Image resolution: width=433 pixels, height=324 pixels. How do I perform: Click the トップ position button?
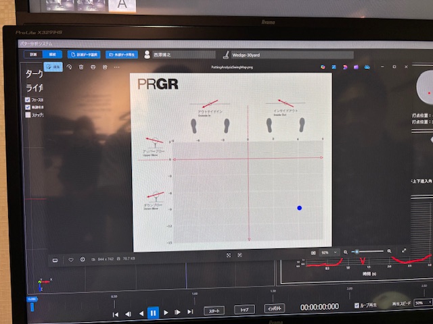(245, 309)
